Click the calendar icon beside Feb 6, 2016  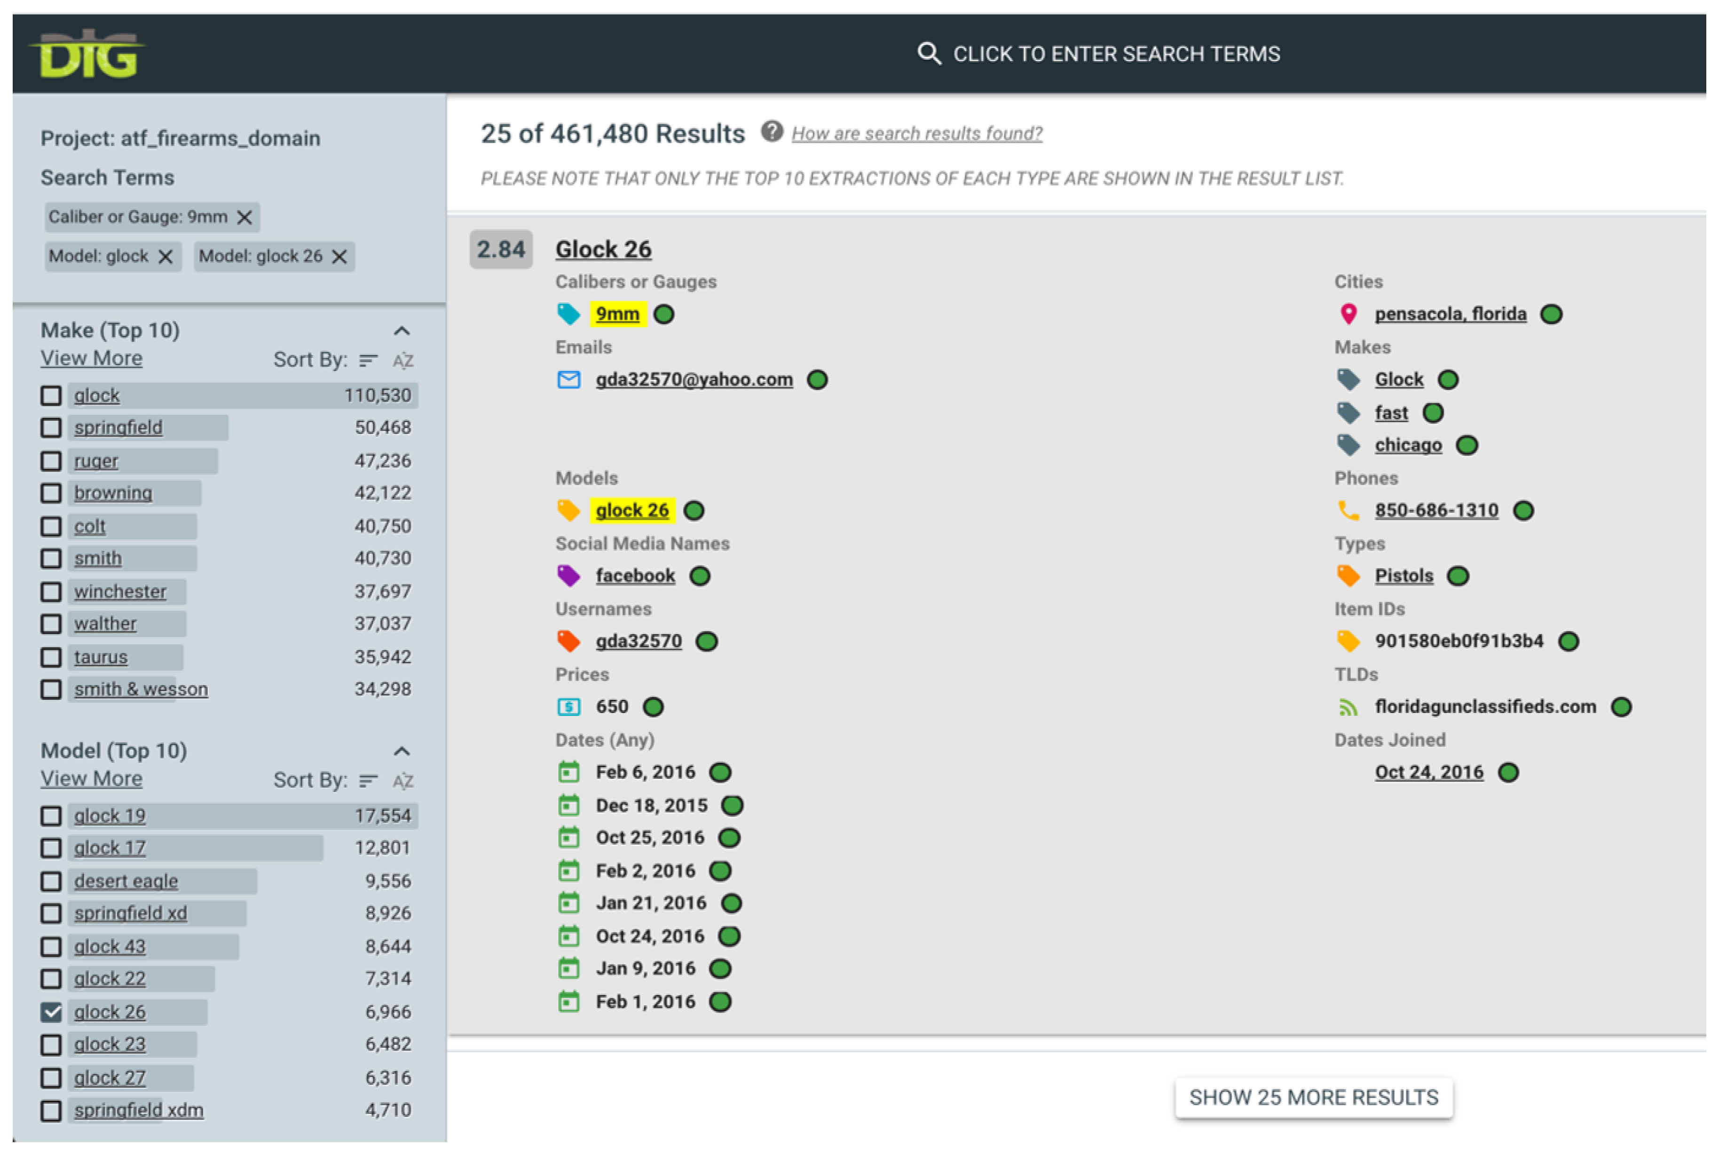click(x=568, y=773)
